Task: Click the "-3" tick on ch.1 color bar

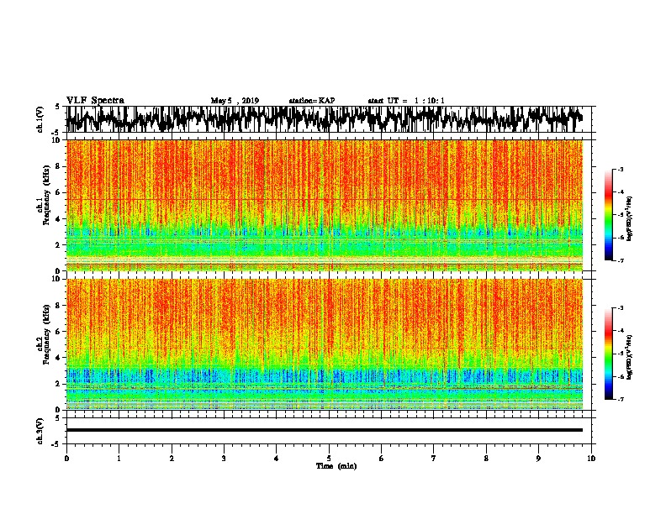Action: (620, 169)
